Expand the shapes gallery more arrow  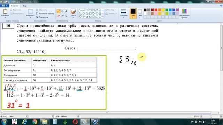[103, 17]
